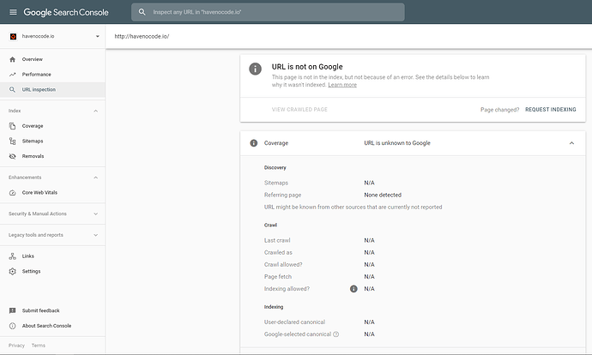Collapse the Enhancements sidebar section
The width and height of the screenshot is (592, 355).
click(x=95, y=177)
